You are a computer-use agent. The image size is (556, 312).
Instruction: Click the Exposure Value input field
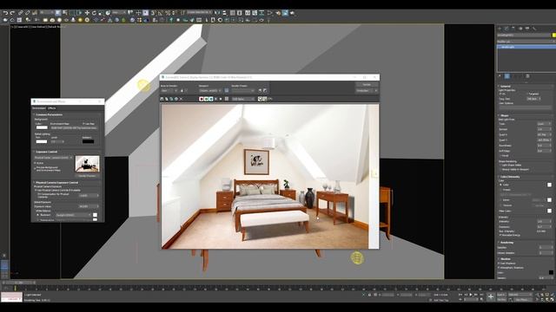[x=88, y=206]
